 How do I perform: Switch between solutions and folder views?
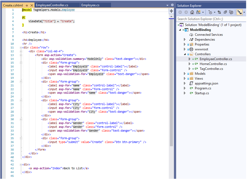[x=198, y=12]
